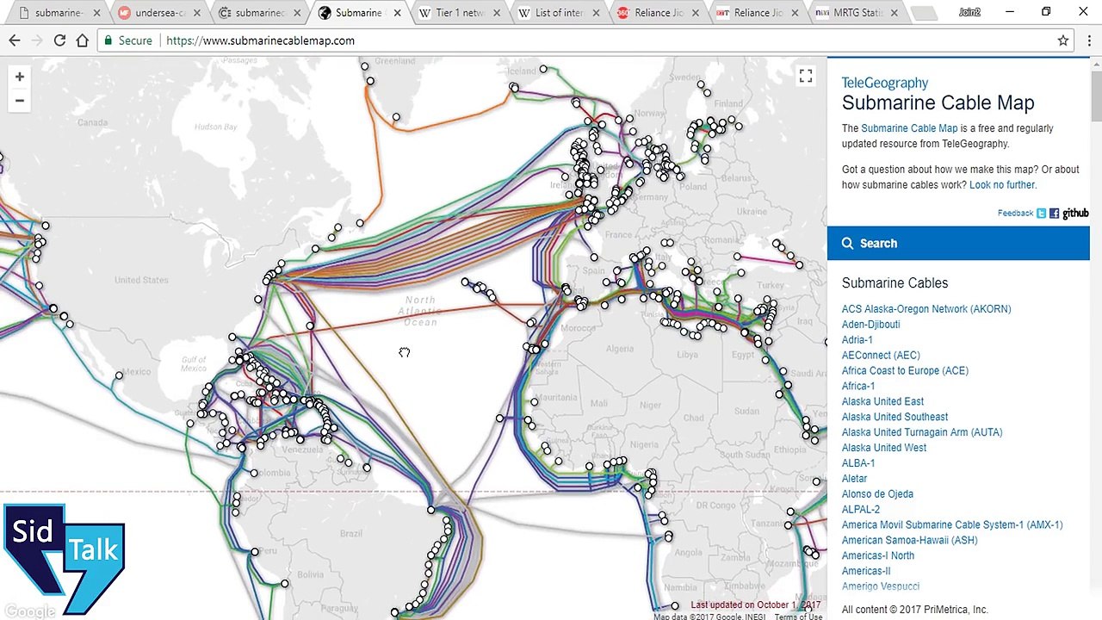Go to the browser home page

pos(83,40)
